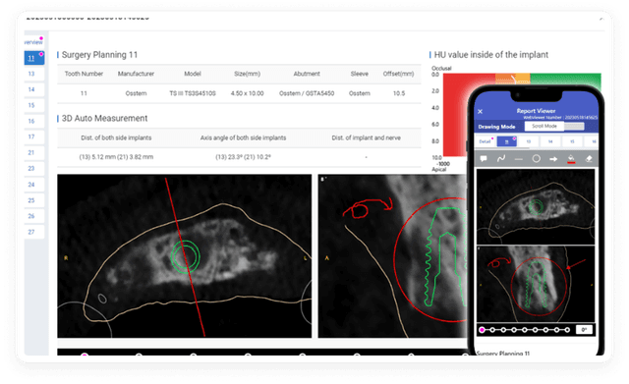The height and width of the screenshot is (384, 629).
Task: Select the straight line drawing tool
Action: click(x=519, y=159)
